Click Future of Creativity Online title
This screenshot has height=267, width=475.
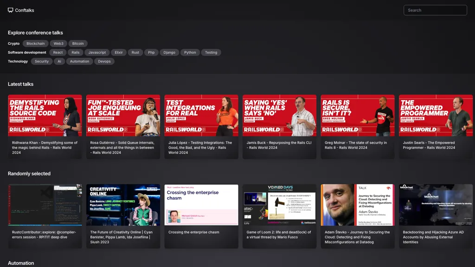point(122,237)
